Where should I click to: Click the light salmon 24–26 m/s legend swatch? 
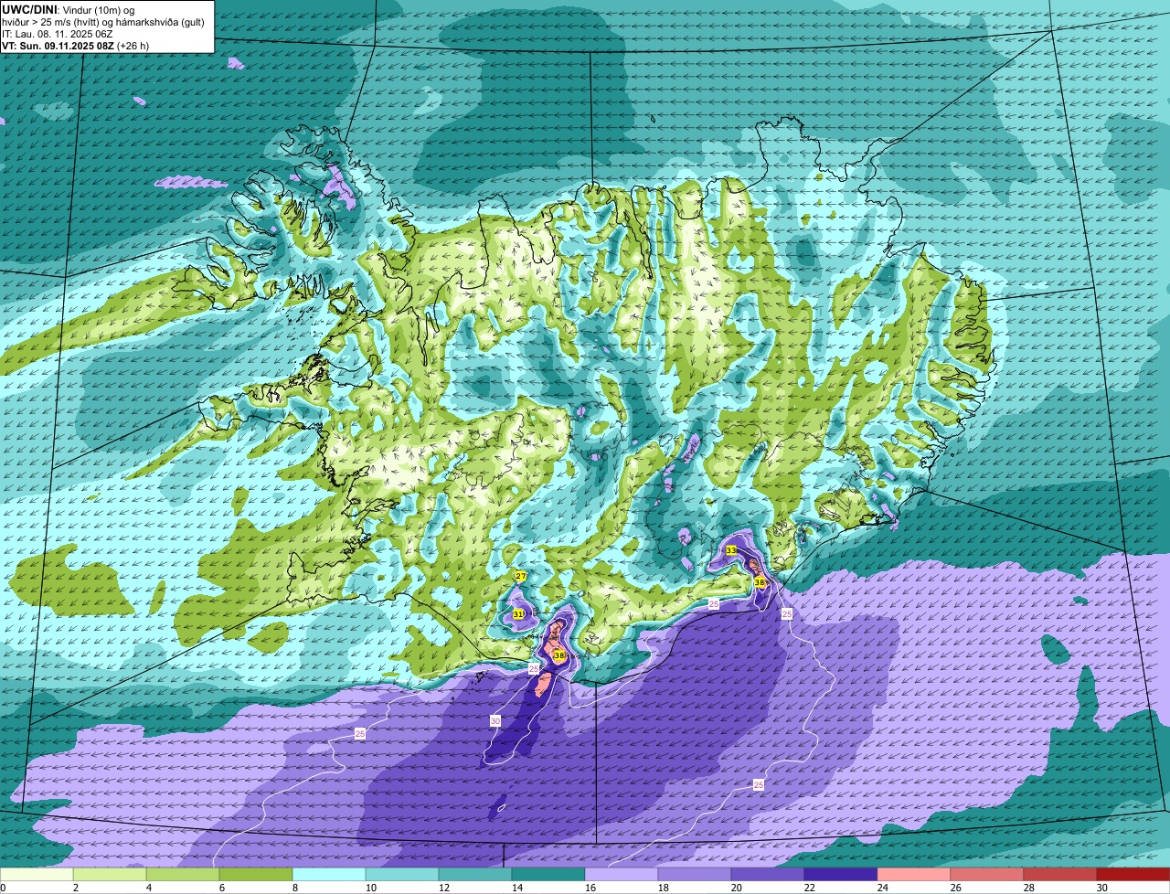click(914, 874)
